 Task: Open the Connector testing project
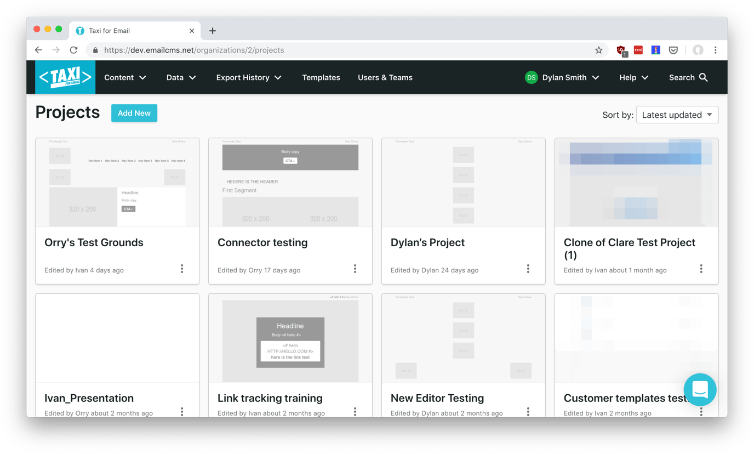[262, 242]
